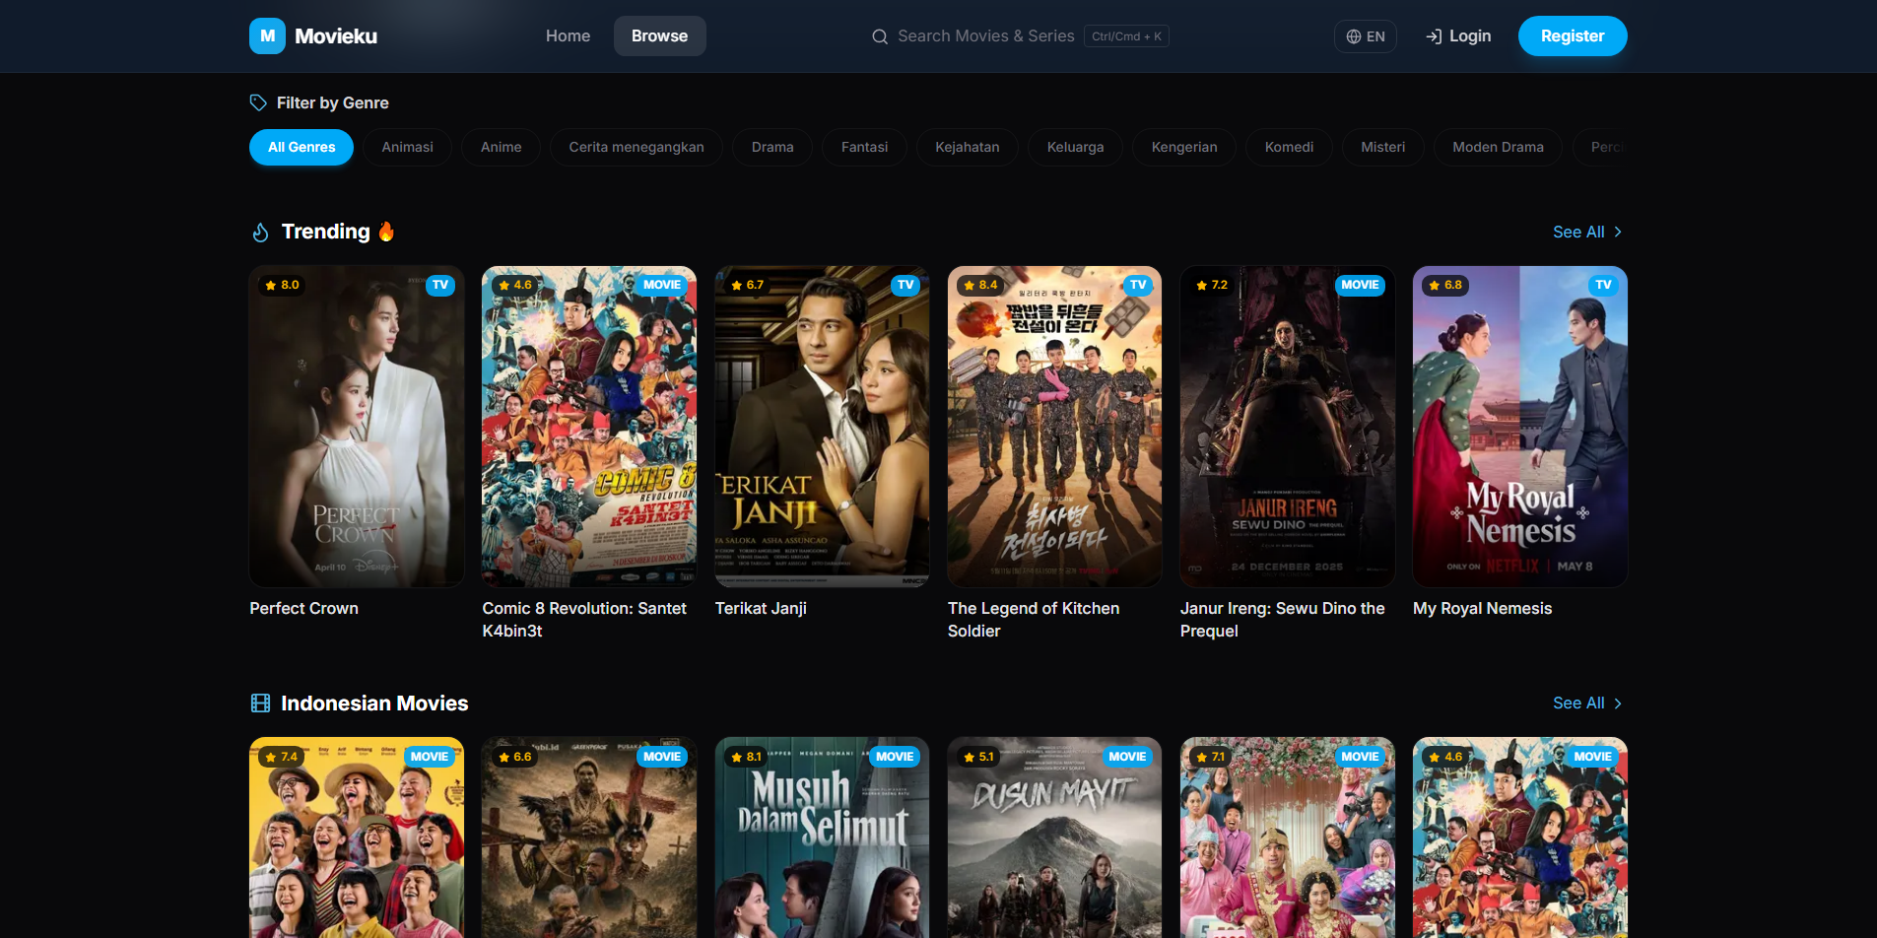Filter by Drama genre

[x=772, y=147]
